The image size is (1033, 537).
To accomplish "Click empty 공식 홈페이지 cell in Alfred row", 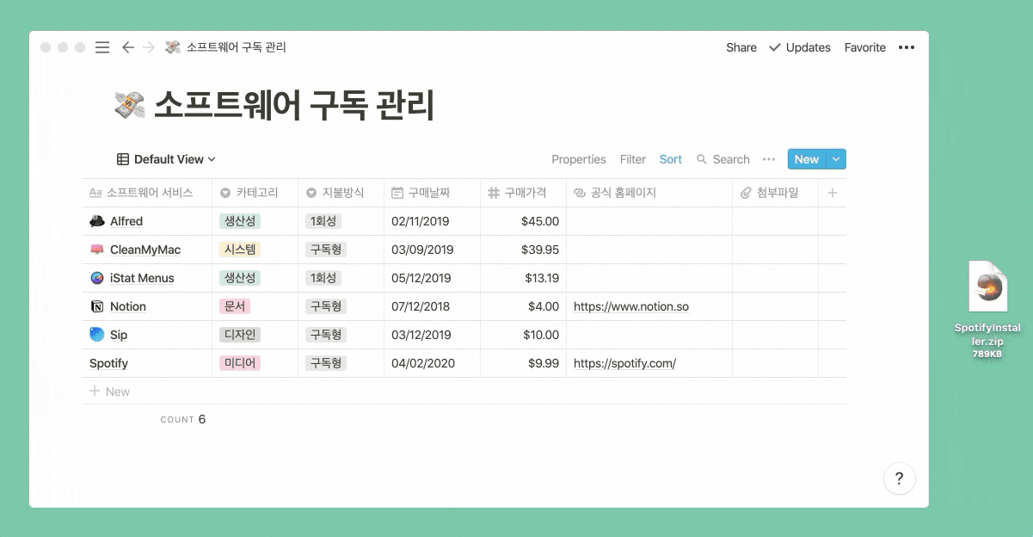I will (x=649, y=221).
